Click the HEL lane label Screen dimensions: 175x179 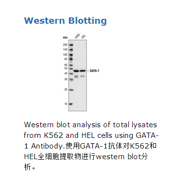[x=83, y=37]
